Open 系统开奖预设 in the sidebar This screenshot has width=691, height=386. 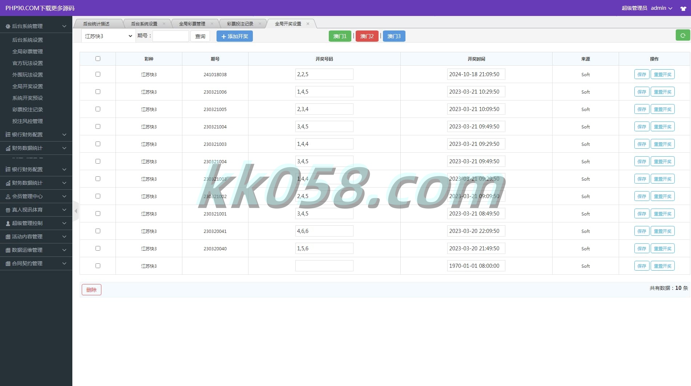[x=28, y=98]
